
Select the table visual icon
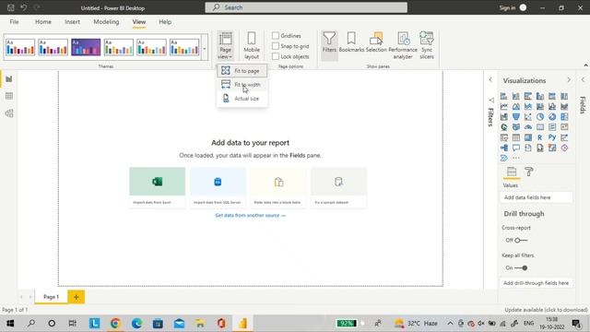(x=516, y=137)
